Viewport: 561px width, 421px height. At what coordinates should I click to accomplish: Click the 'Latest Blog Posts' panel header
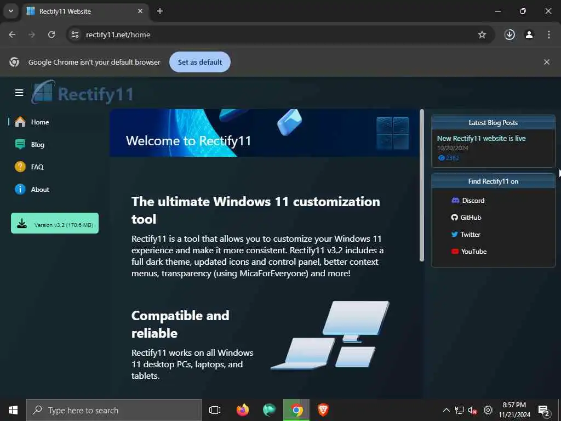coord(493,122)
